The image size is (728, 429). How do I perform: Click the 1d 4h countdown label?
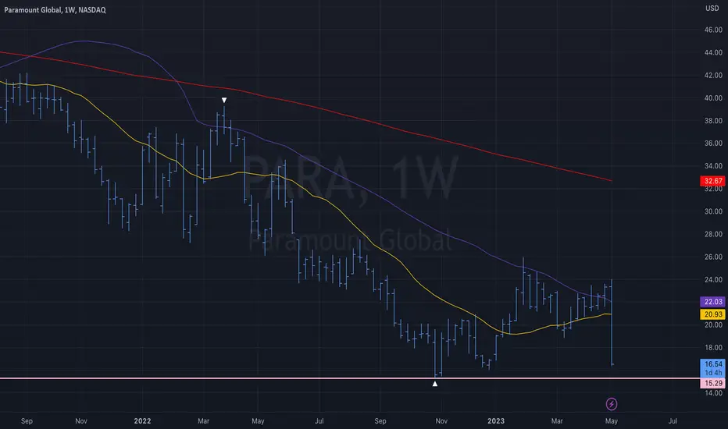(712, 373)
